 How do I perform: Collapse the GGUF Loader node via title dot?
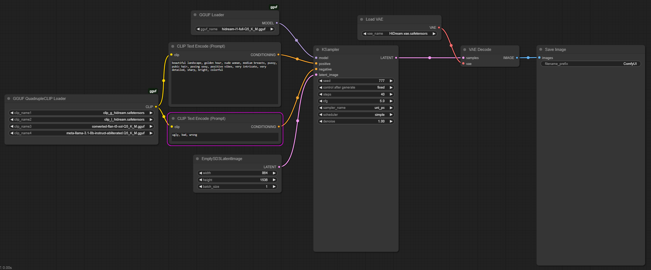click(x=195, y=15)
